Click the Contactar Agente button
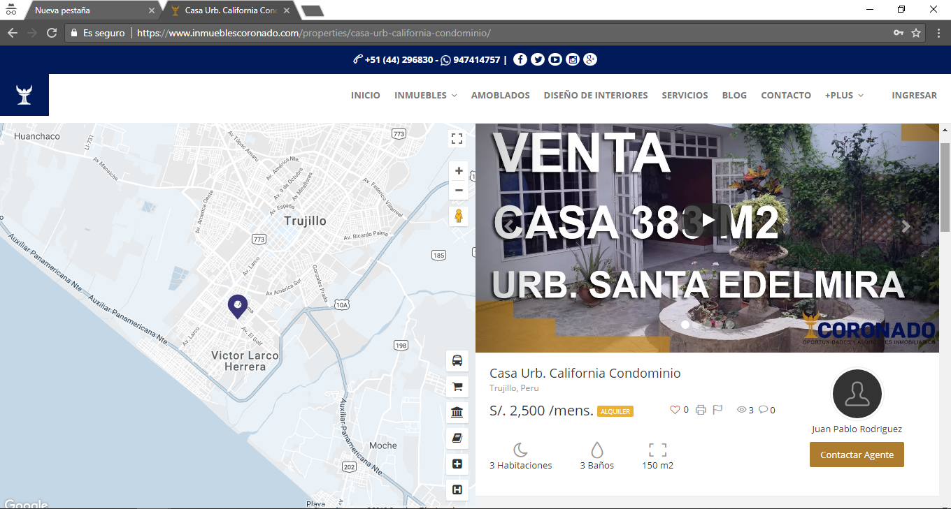Image resolution: width=951 pixels, height=509 pixels. tap(857, 455)
